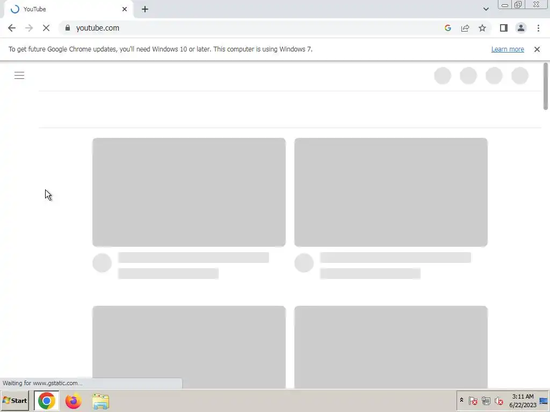Restore down the Chrome window

(x=518, y=5)
